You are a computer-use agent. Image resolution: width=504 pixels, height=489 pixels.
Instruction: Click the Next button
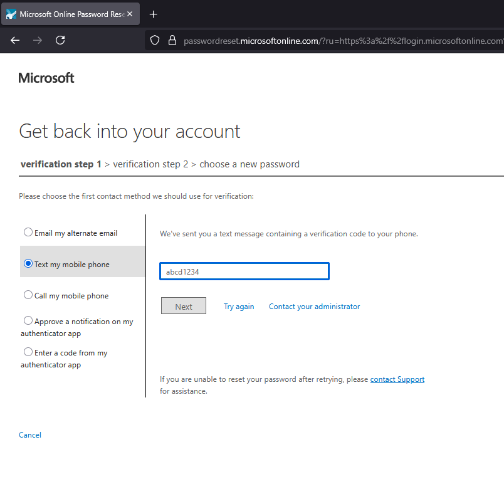pos(184,306)
